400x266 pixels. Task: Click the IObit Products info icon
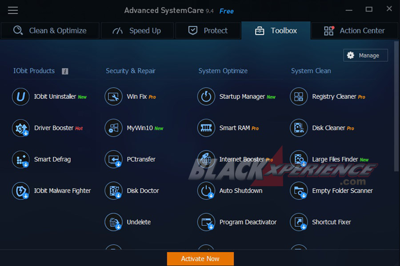(65, 71)
